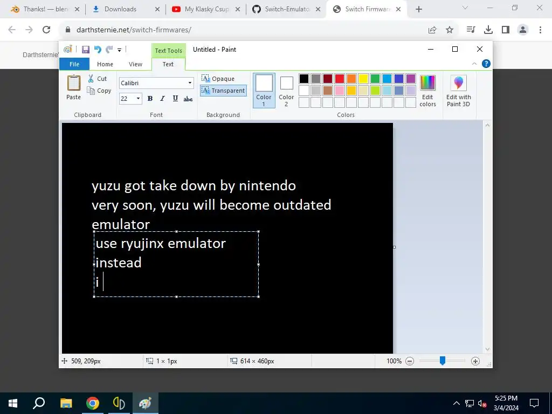Screen dimensions: 552x414
Task: Move the Paint zoom slider handle
Action: (443, 361)
